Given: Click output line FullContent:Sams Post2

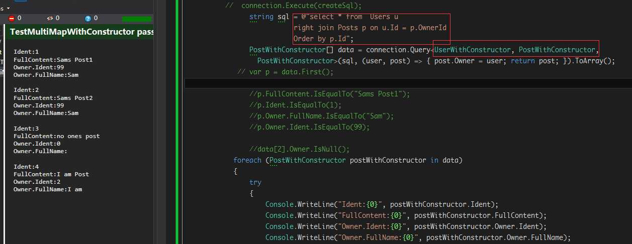Looking at the screenshot, I should [53, 98].
